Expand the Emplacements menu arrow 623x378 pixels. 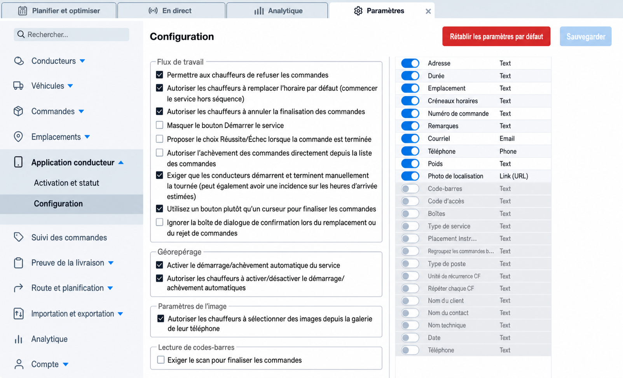click(x=87, y=137)
